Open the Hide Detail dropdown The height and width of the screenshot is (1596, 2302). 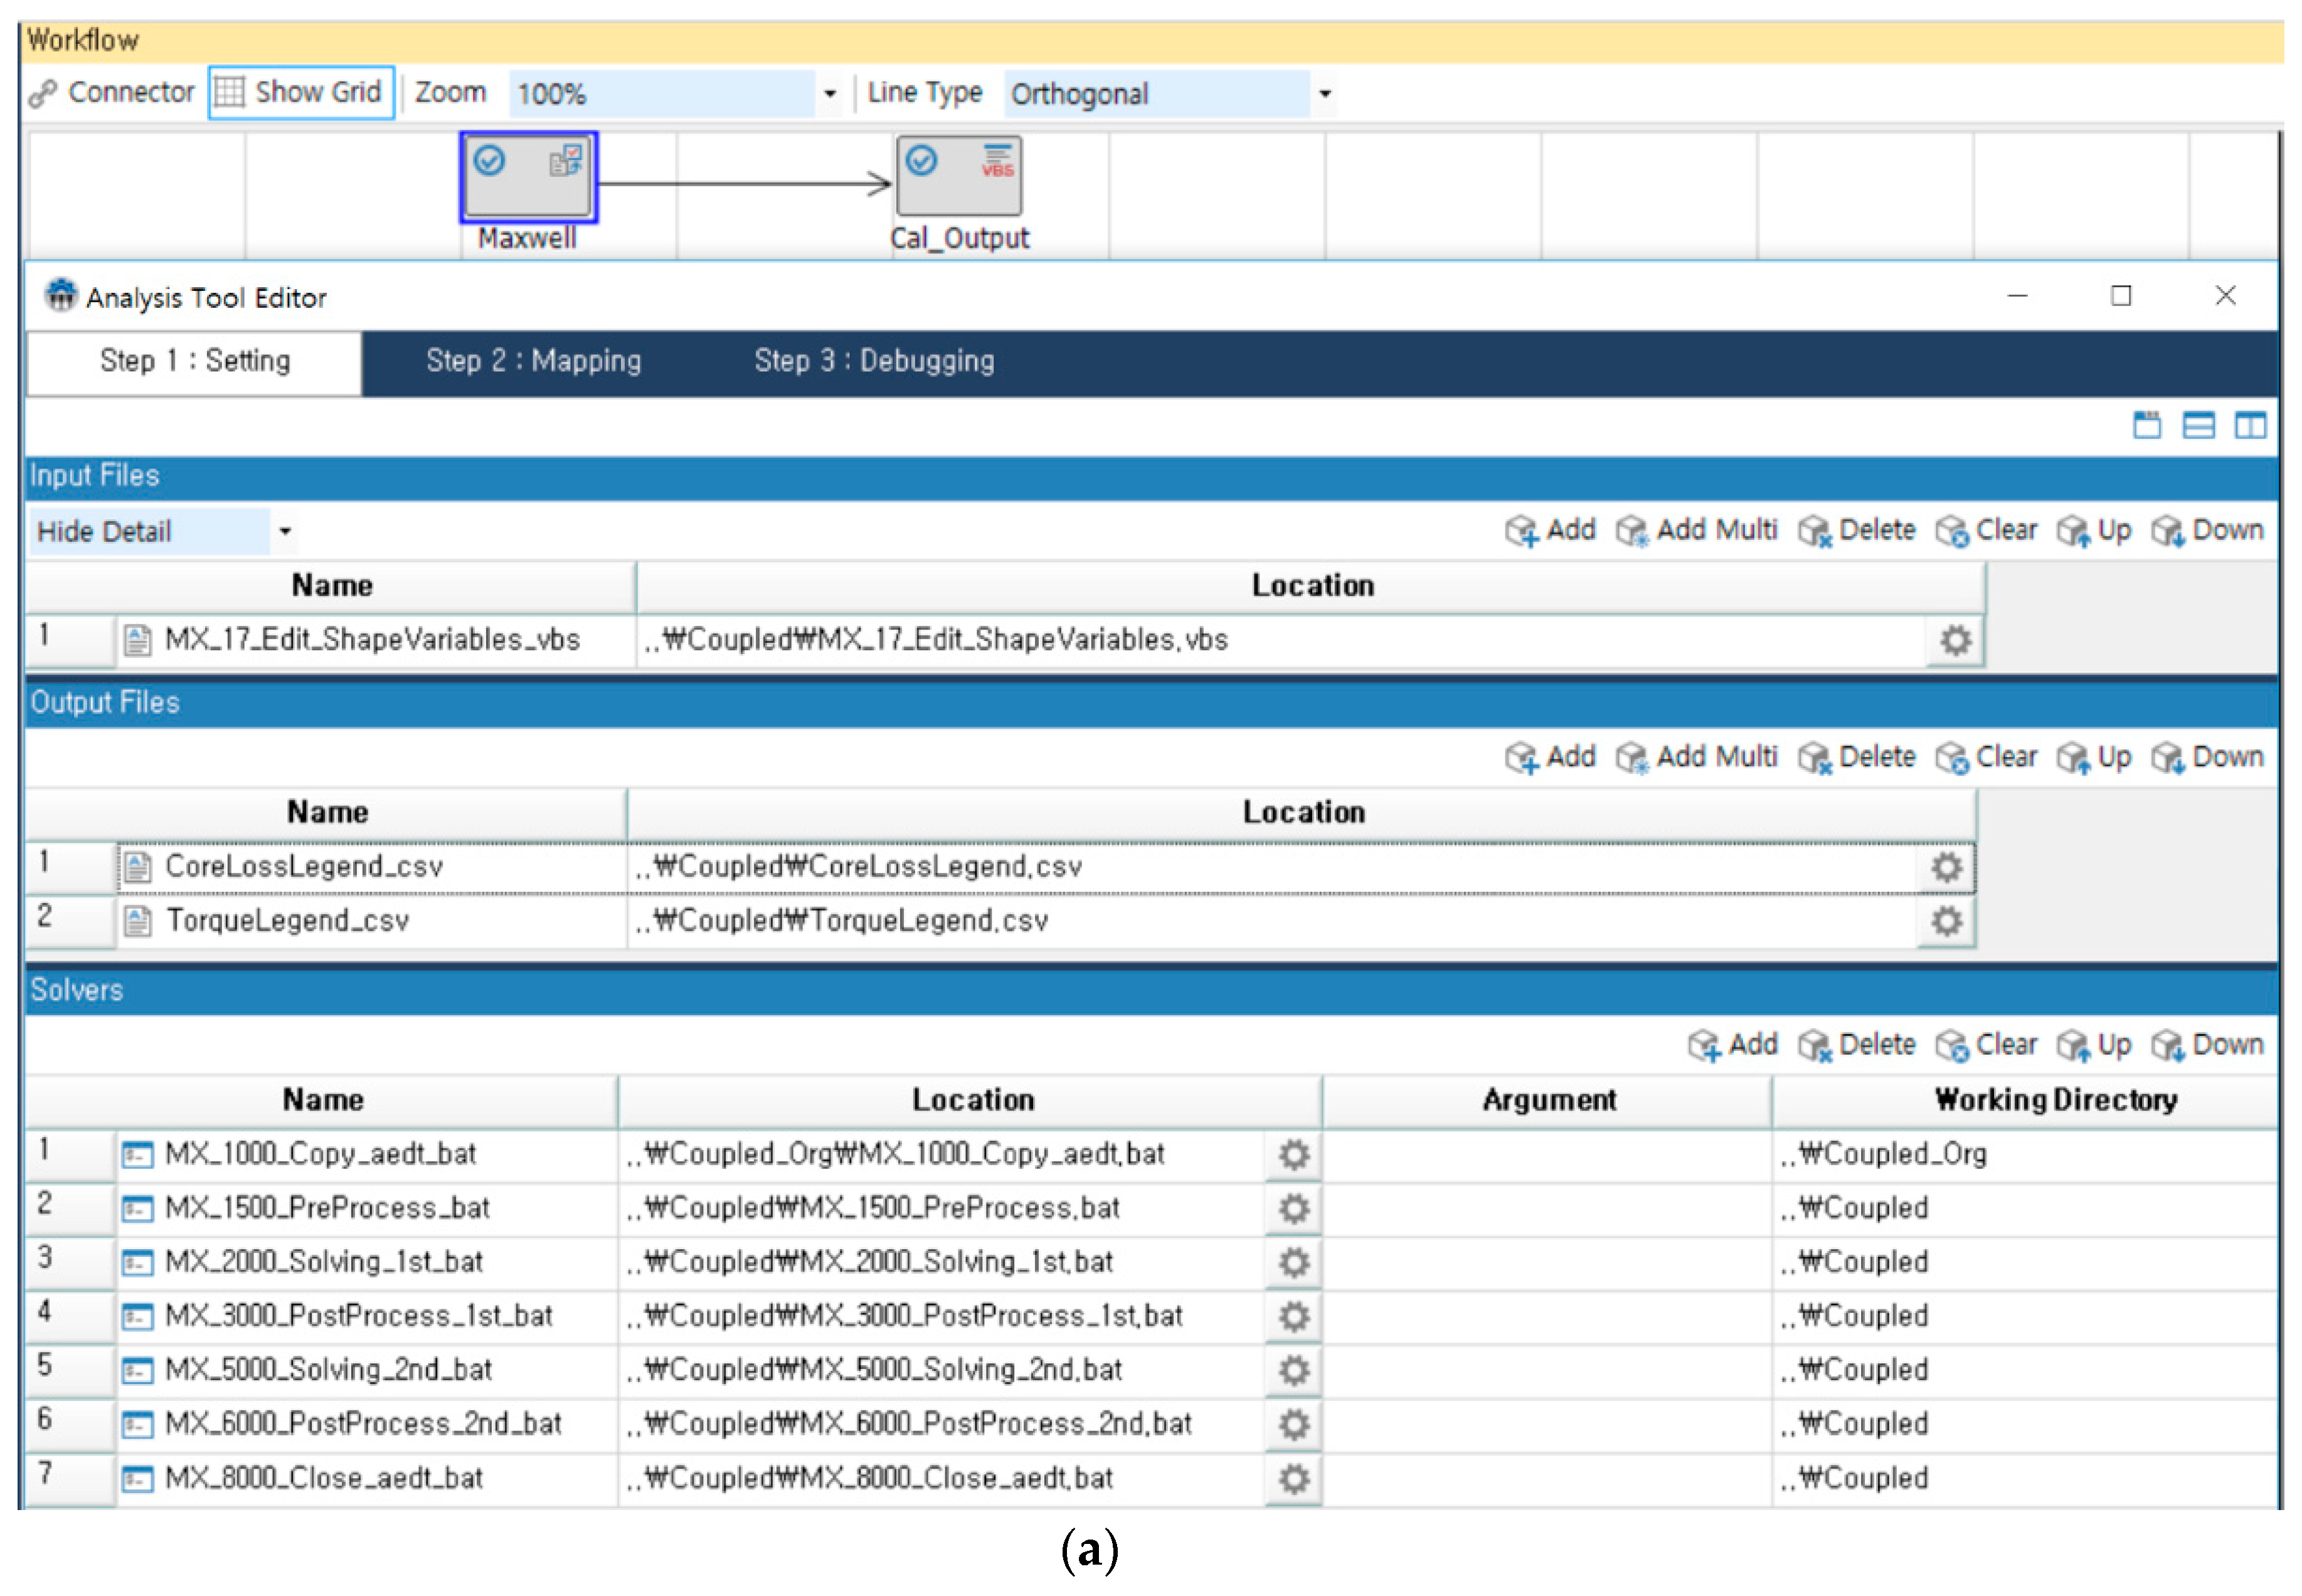[x=284, y=531]
